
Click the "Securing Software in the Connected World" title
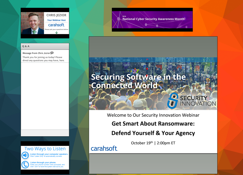click(x=139, y=81)
